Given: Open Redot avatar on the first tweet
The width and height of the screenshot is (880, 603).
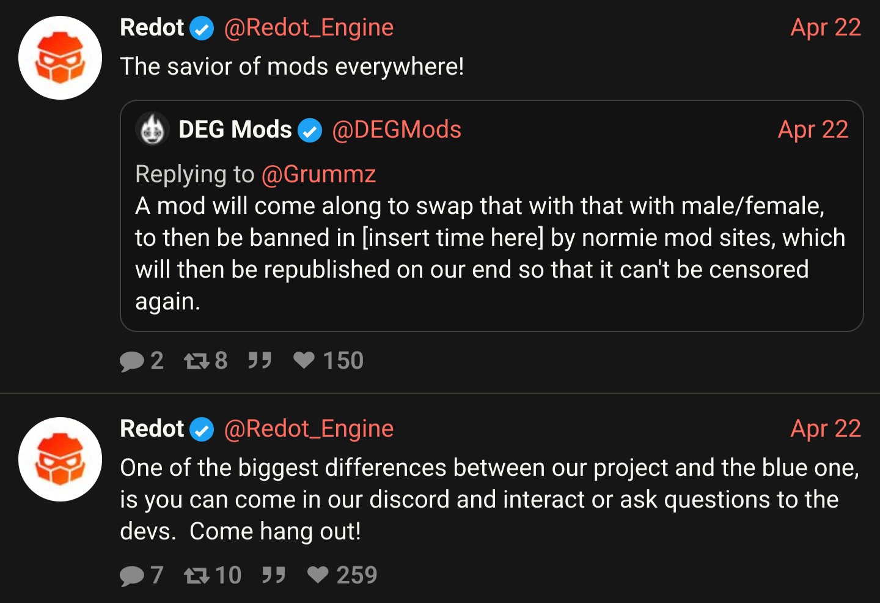Looking at the screenshot, I should [60, 58].
